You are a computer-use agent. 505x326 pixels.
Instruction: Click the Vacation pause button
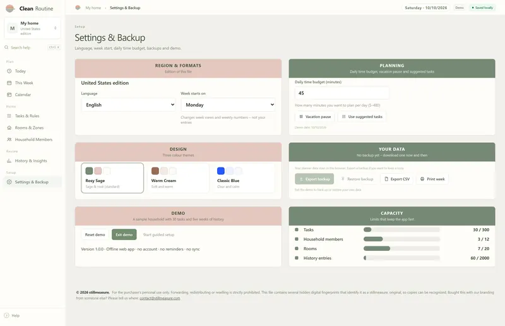(315, 117)
